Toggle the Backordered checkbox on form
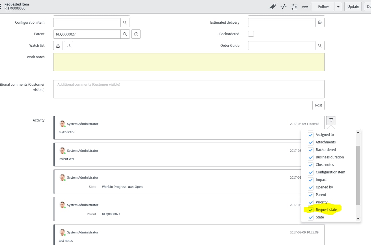Screen dimensions: 371x245 251,34
